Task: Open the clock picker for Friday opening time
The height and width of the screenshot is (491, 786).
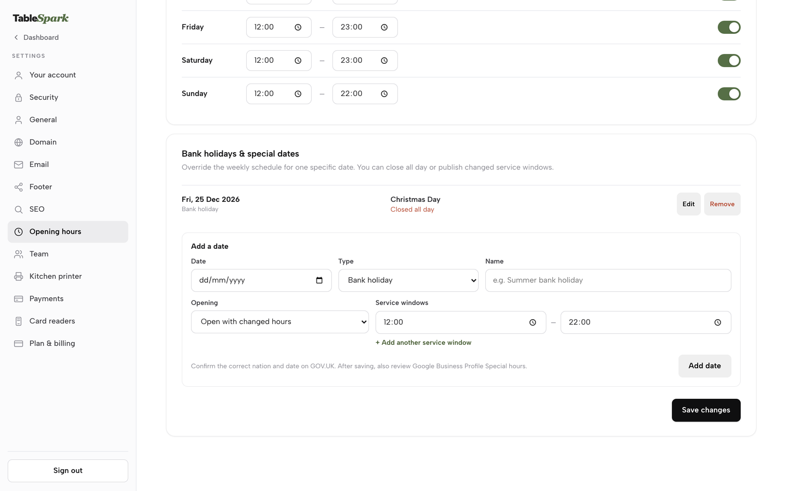Action: tap(298, 27)
